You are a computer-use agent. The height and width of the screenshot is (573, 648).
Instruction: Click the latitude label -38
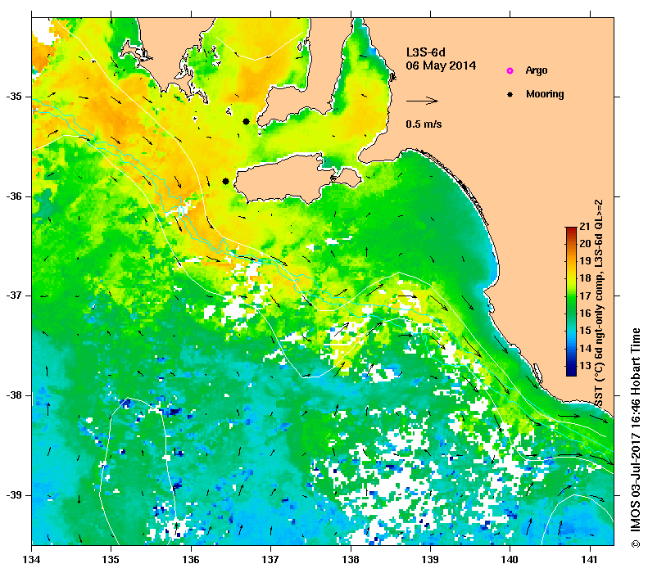[x=14, y=395]
